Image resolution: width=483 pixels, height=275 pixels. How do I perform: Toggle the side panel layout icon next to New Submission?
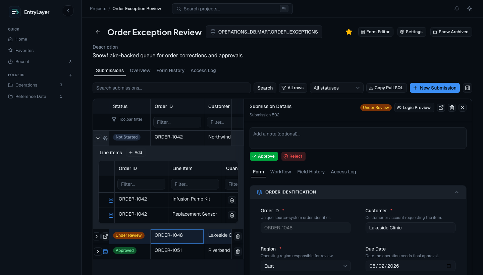pyautogui.click(x=468, y=88)
